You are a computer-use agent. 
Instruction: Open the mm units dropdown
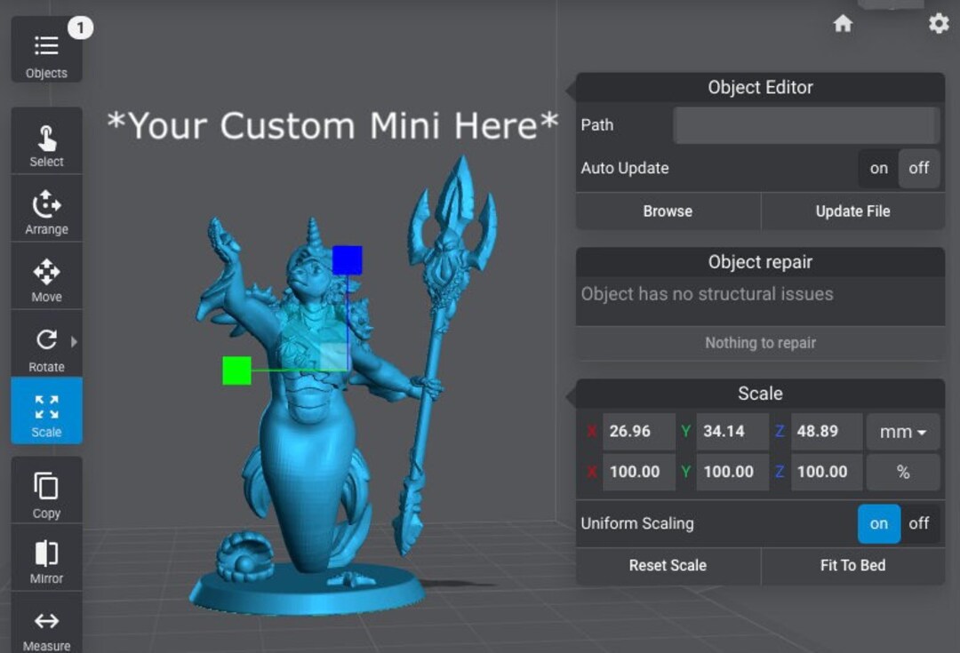pos(902,432)
